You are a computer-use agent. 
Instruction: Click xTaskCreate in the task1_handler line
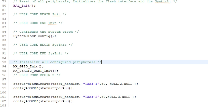pyautogui.click(x=39, y=84)
